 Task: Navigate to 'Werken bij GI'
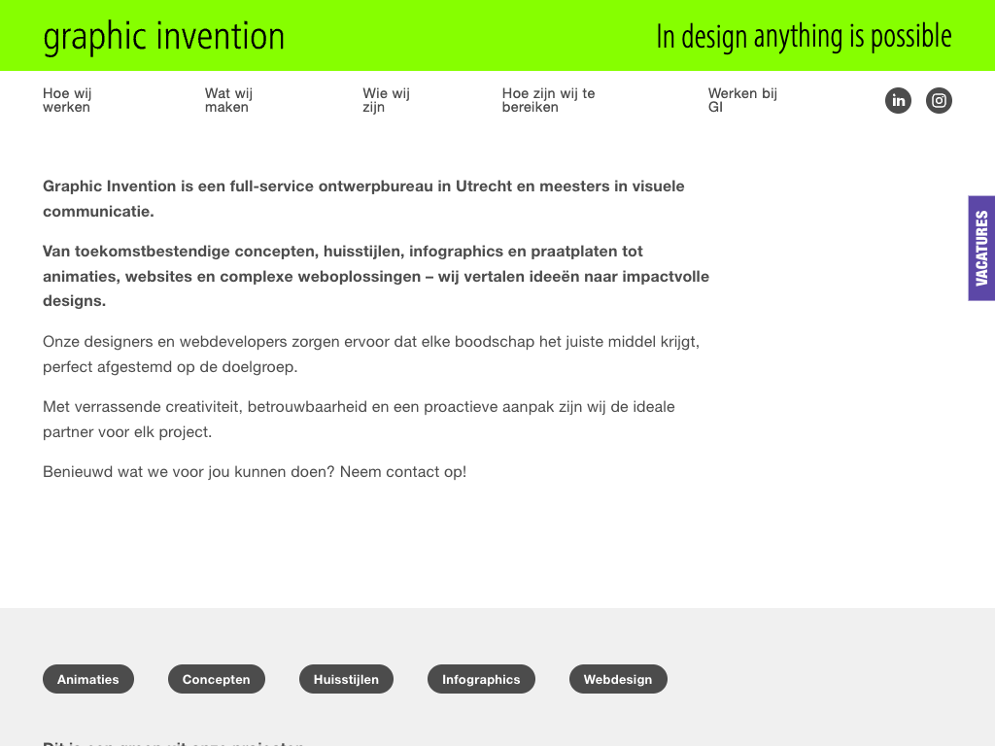point(742,100)
